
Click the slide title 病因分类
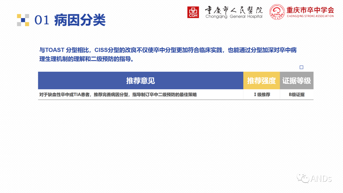[80, 20]
